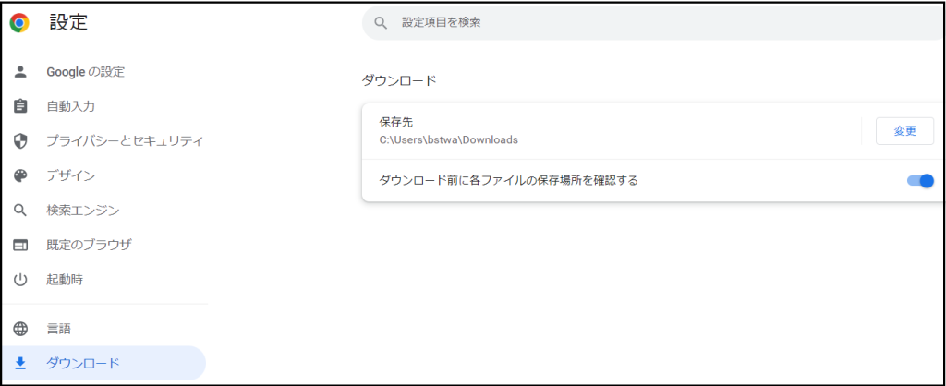Click the magnifier icon in settings search bar
This screenshot has width=946, height=386.
tap(379, 22)
